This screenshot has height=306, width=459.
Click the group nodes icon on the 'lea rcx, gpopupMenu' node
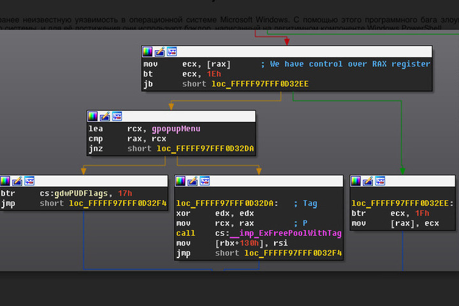point(117,117)
